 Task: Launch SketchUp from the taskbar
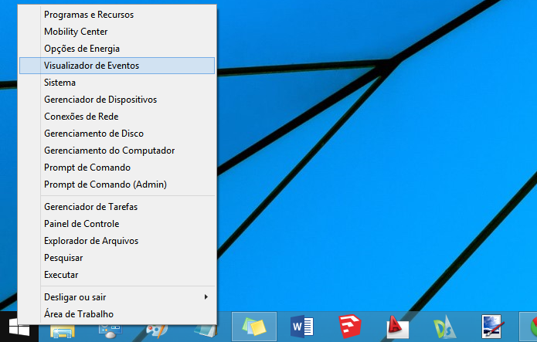(x=350, y=327)
